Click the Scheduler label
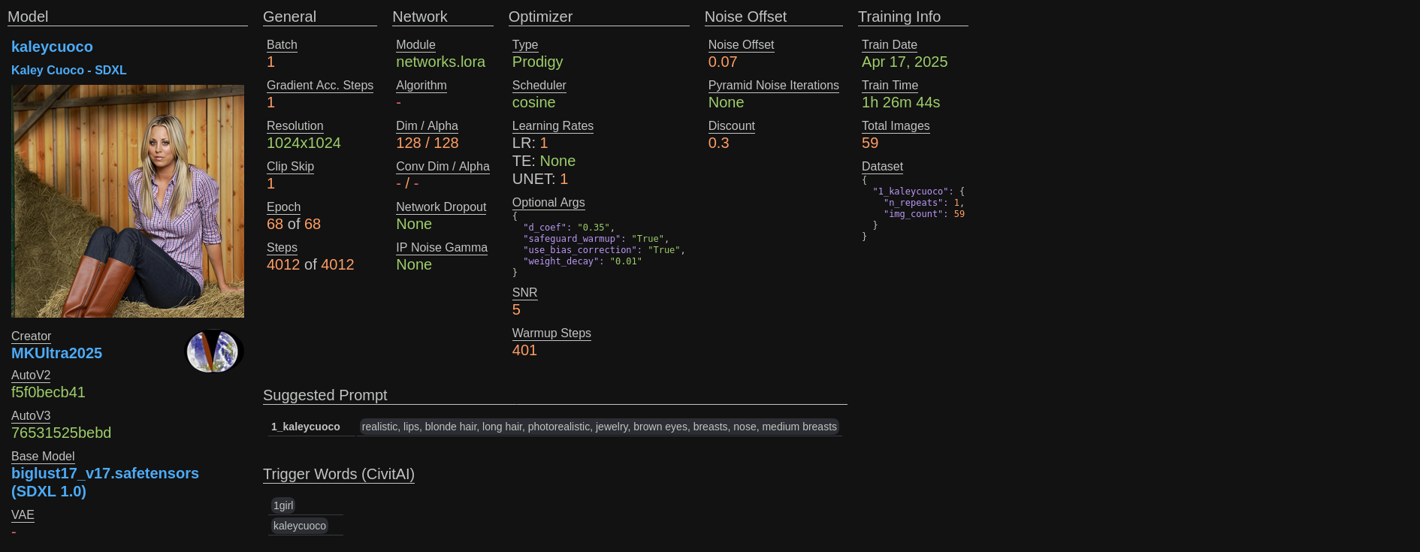The image size is (1420, 552). [x=539, y=86]
